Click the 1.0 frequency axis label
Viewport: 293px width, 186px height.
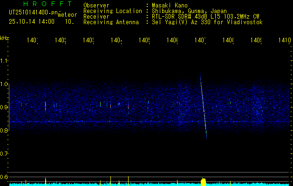4,84
